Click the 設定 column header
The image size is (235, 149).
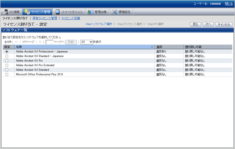(8, 47)
